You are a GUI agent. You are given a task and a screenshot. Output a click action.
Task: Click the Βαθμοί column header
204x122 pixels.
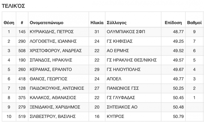pos(194,22)
